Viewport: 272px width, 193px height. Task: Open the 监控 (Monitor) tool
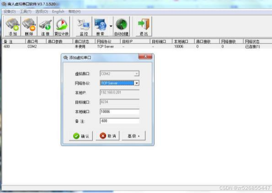pos(84,27)
